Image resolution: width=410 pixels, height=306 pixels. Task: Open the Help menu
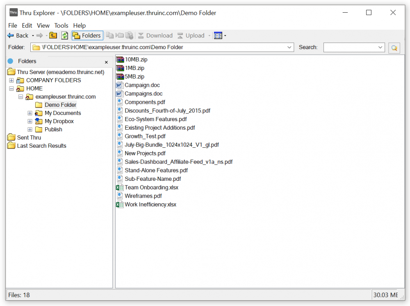point(80,25)
